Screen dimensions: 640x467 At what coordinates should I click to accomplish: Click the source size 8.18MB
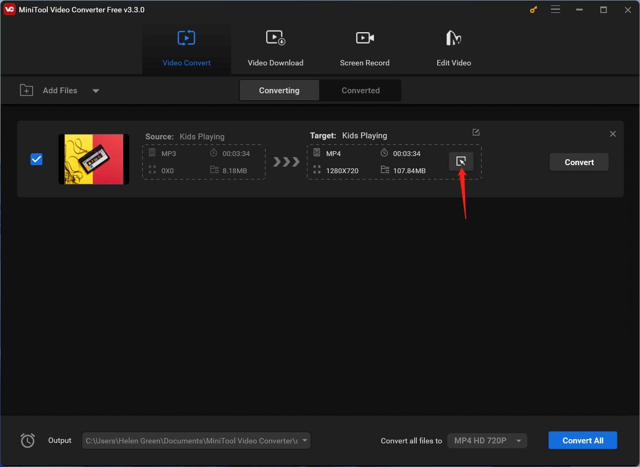point(234,171)
